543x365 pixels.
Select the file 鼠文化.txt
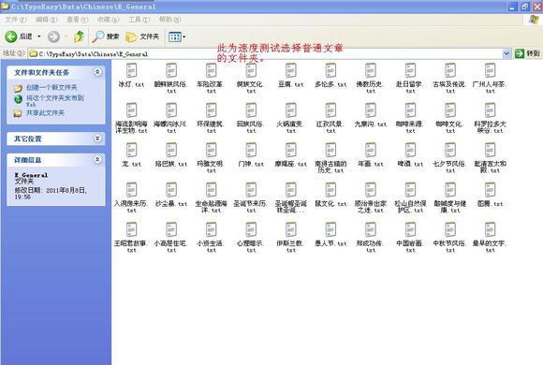pyautogui.click(x=330, y=195)
